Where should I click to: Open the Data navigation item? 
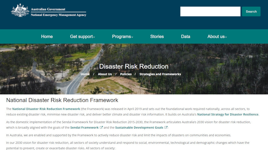tap(186, 37)
